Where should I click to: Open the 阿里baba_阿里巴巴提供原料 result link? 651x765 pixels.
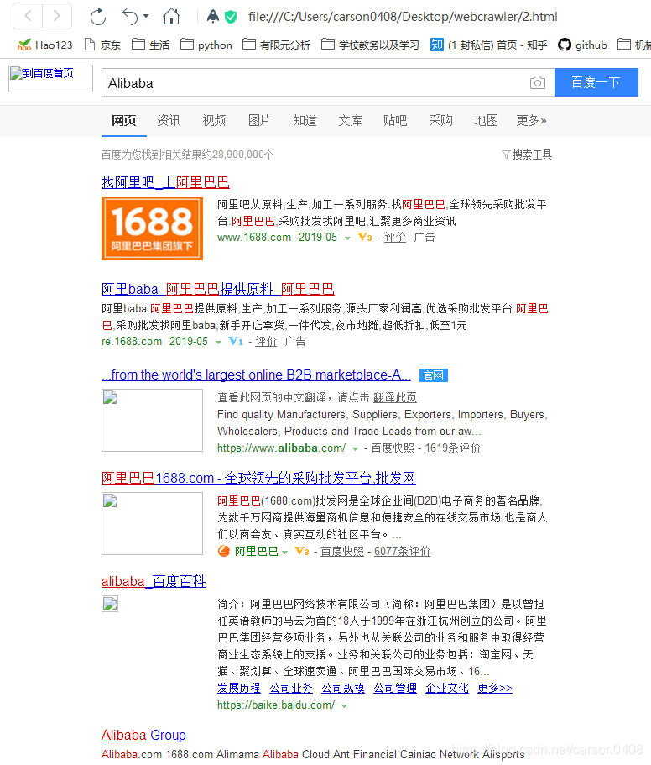click(218, 289)
